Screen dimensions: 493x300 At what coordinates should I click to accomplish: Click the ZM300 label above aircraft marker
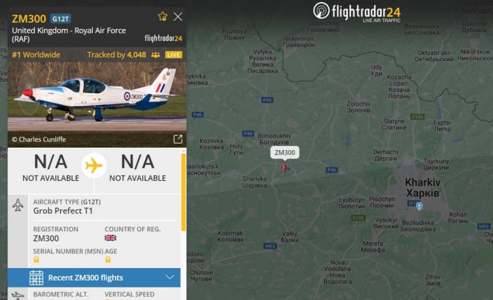coord(285,152)
